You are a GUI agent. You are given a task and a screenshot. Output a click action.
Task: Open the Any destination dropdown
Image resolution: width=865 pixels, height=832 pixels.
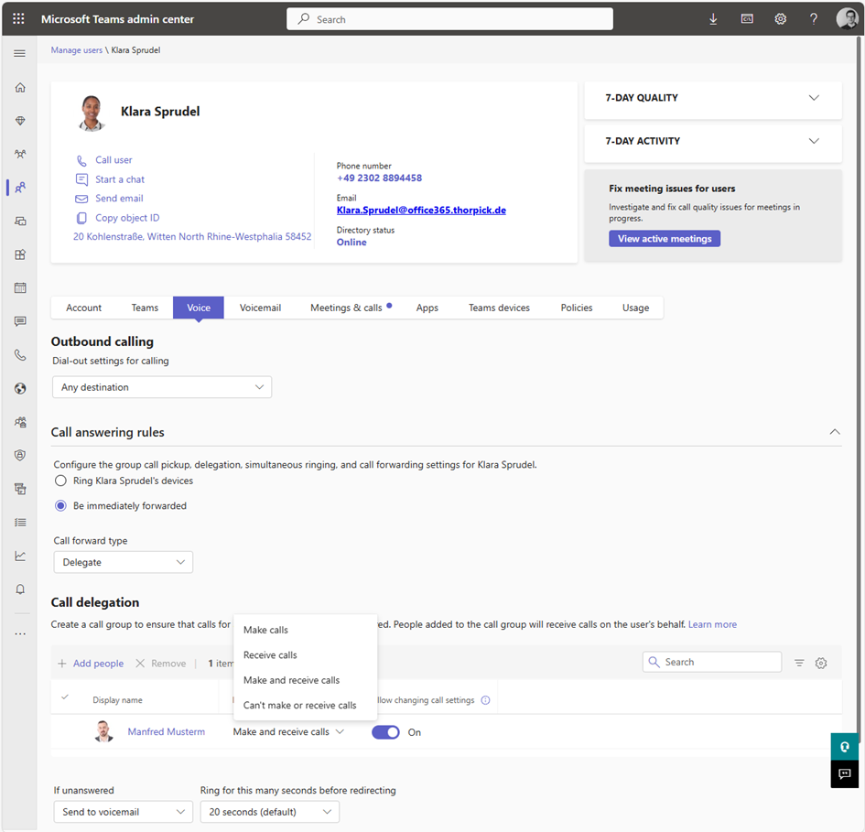click(x=162, y=387)
